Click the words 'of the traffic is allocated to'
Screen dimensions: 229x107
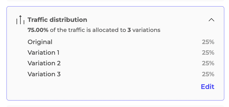(x=88, y=30)
